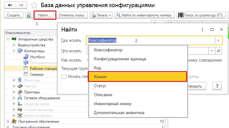Screen dimensions: 229x128
Task: Click the Принтеры printer icon in tree
Action: (19, 92)
